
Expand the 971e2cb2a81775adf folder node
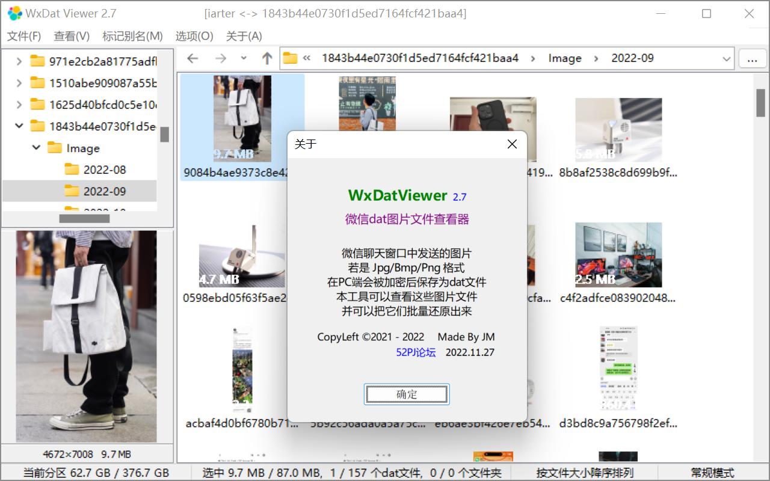pyautogui.click(x=19, y=61)
